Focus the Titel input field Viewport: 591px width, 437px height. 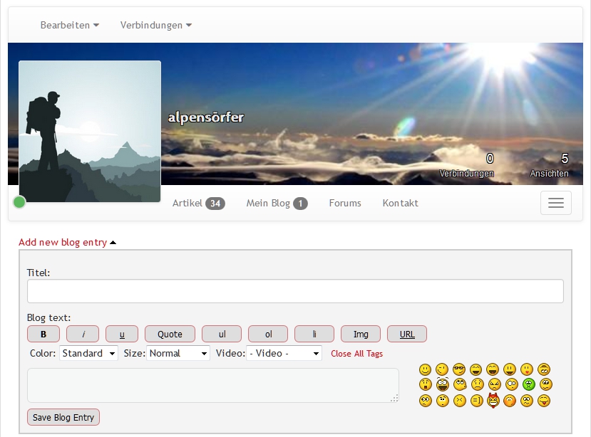coord(295,291)
